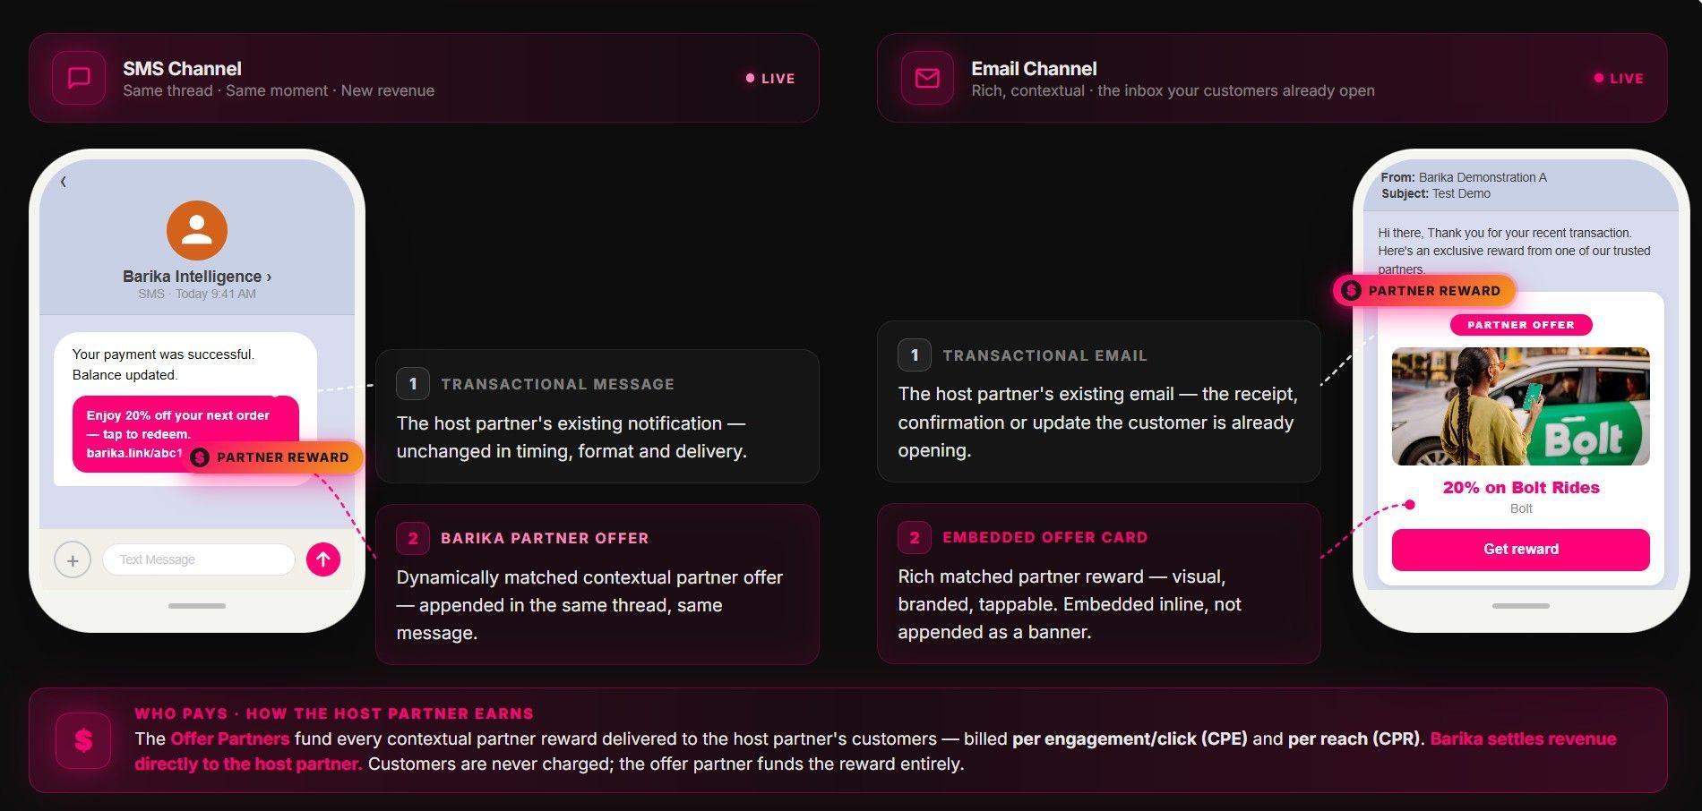Click the Partner Reward badge on SMS phone
The image size is (1702, 811).
[x=273, y=457]
